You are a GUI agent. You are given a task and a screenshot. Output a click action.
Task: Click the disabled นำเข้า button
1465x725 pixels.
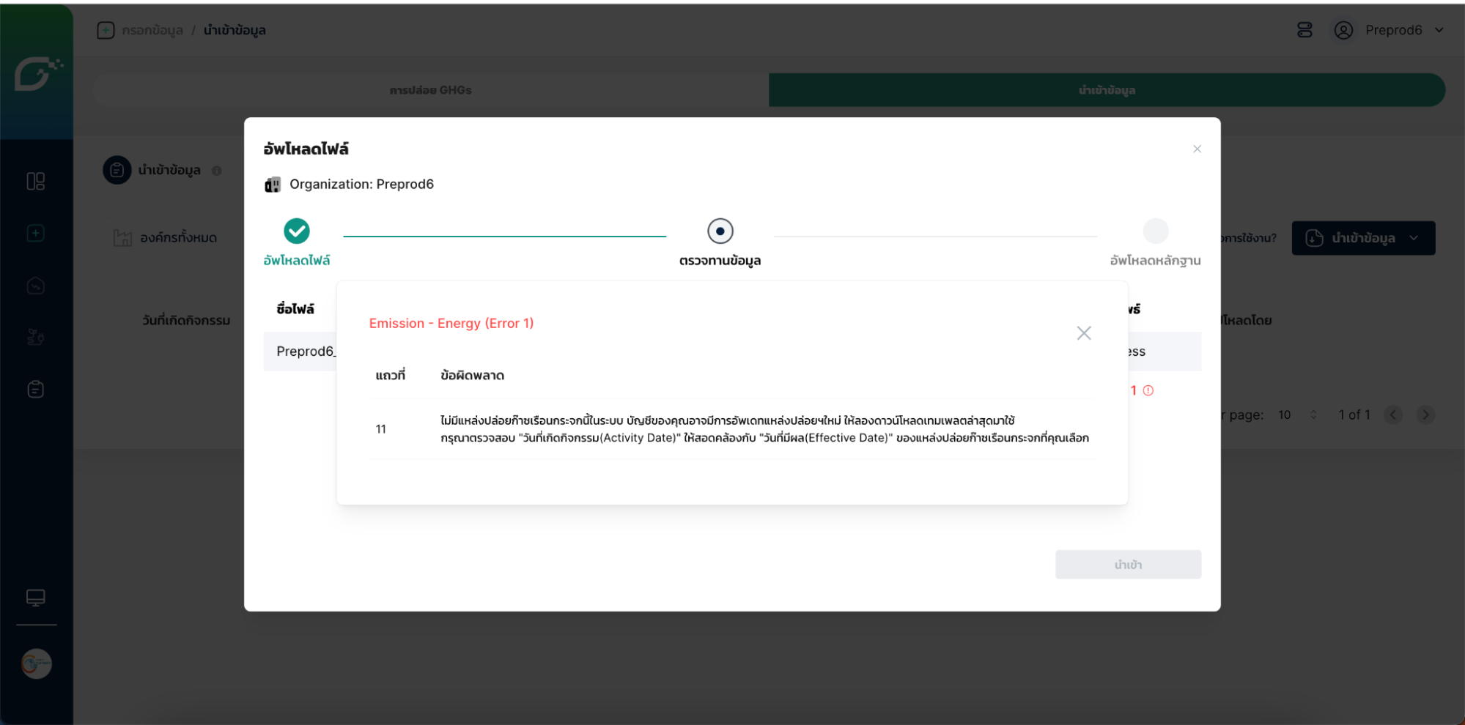1127,565
